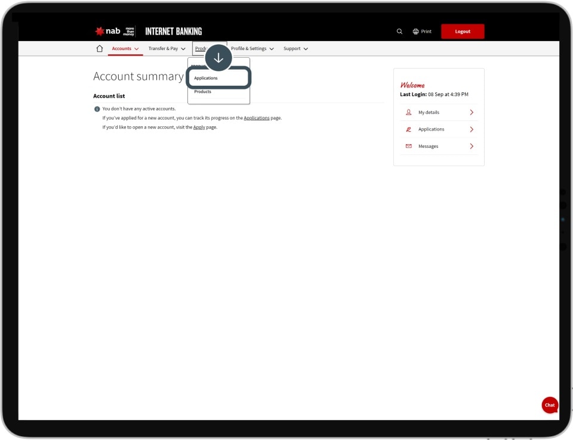Click the arrow beside My details
The width and height of the screenshot is (573, 441).
pos(472,112)
